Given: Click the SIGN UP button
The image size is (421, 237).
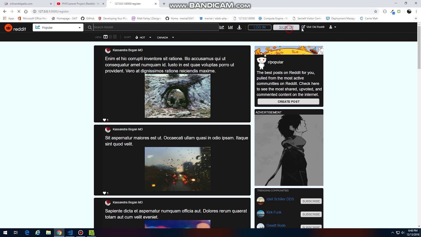Looking at the screenshot, I should pos(286,27).
